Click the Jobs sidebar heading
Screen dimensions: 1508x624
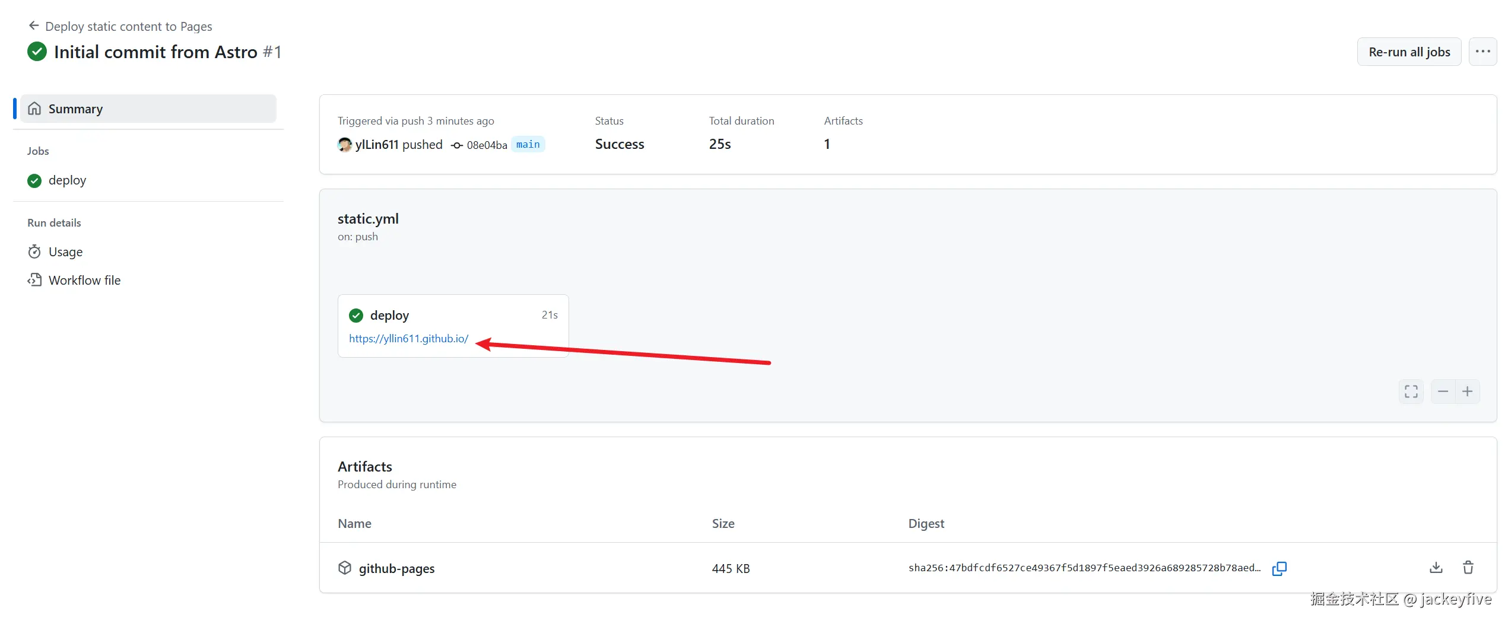tap(38, 151)
